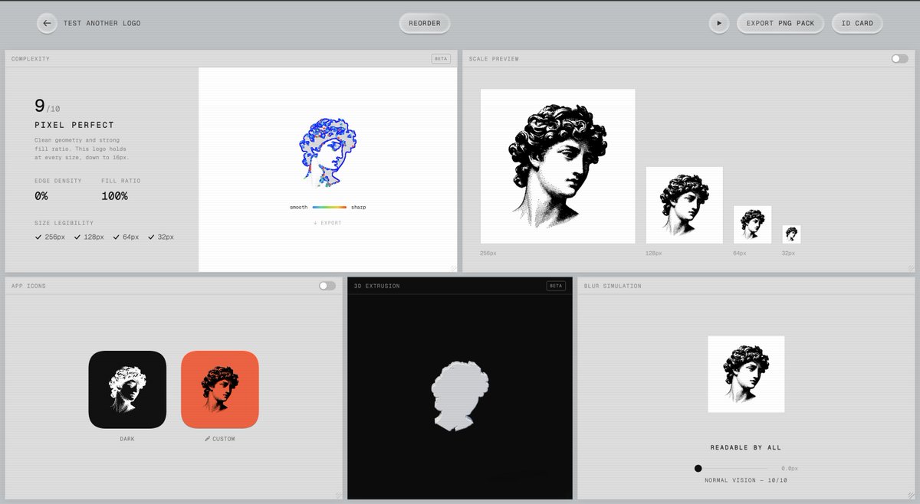Click the Normal Vision 10/10 label
Image resolution: width=920 pixels, height=504 pixels.
[746, 480]
